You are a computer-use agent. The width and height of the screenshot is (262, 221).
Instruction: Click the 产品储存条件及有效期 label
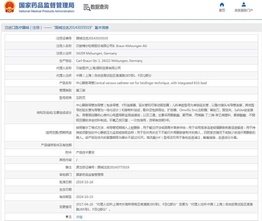pyautogui.click(x=56, y=145)
